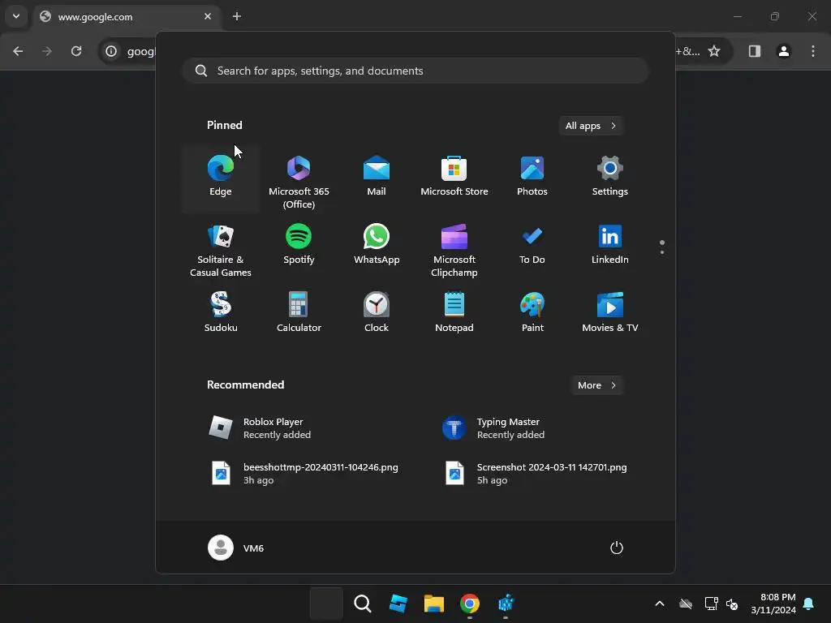Switch to Chrome in the taskbar

coord(470,604)
